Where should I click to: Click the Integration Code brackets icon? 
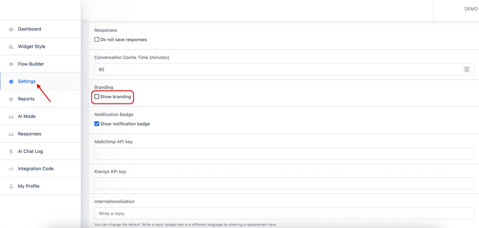coord(11,169)
